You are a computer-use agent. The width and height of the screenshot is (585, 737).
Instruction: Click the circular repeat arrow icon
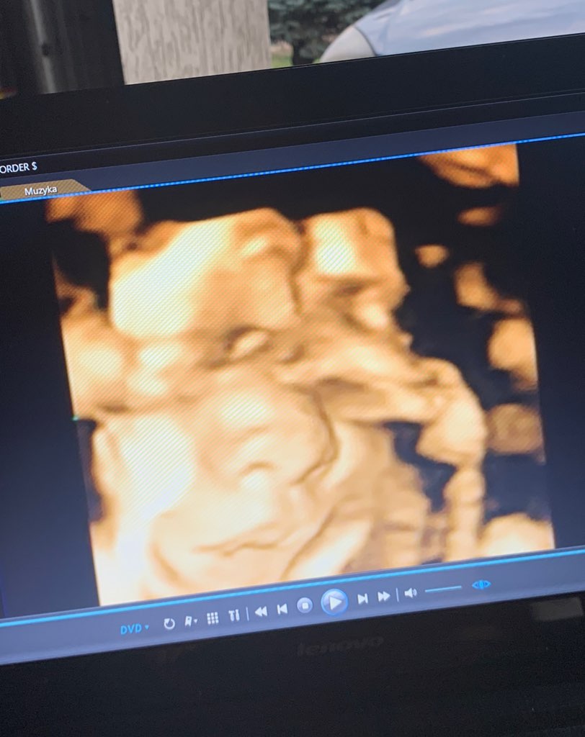point(169,623)
